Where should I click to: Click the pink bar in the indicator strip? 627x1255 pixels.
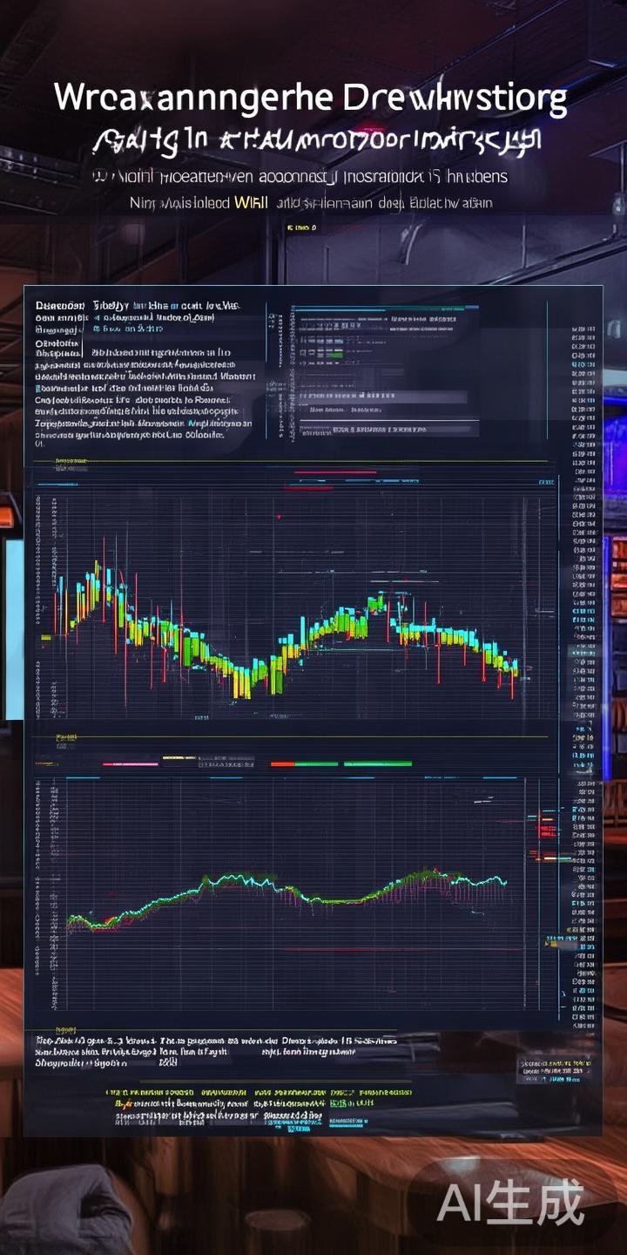point(131,763)
